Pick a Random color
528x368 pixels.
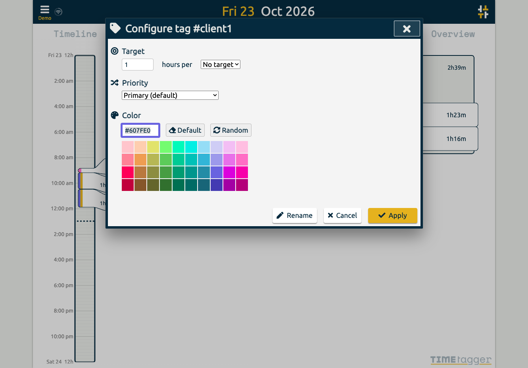pyautogui.click(x=231, y=130)
